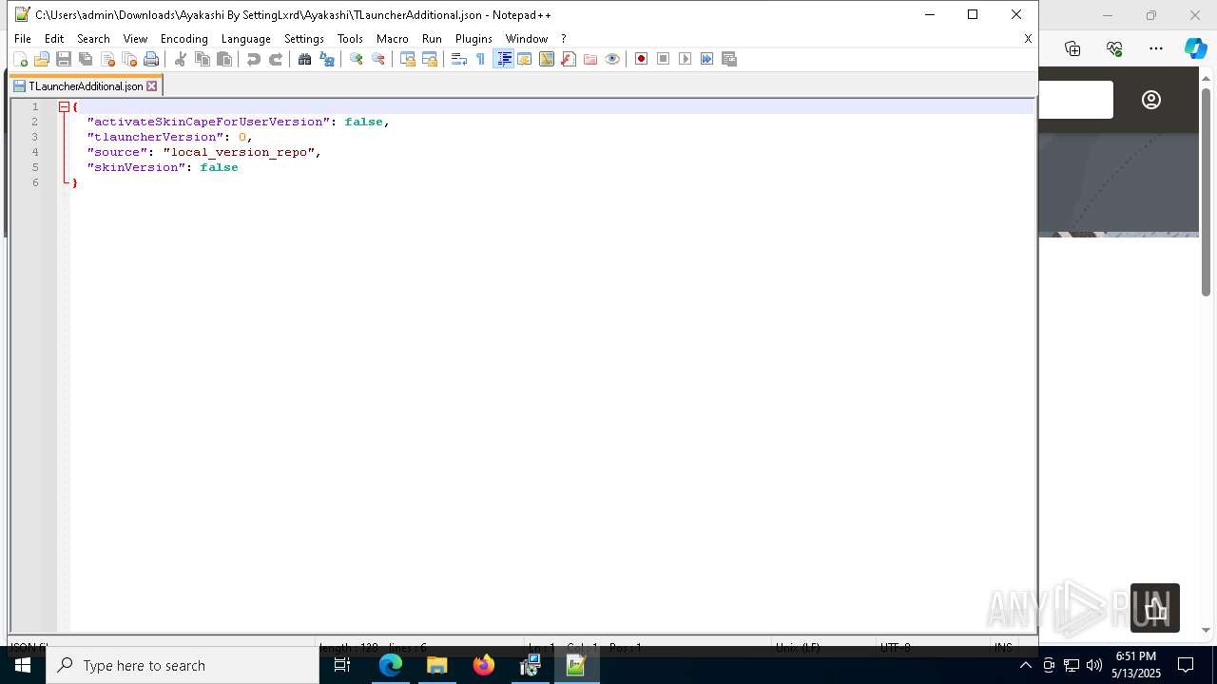This screenshot has height=684, width=1217.
Task: Close document with menu bar X button
Action: pos(1028,39)
